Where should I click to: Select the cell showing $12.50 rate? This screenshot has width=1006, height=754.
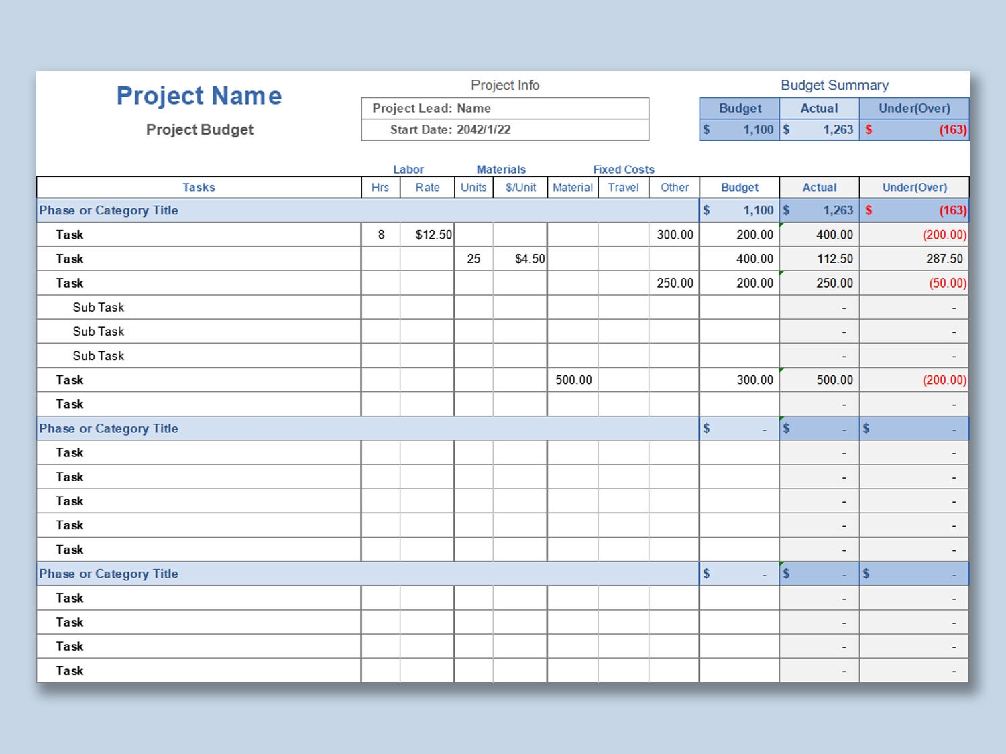coord(431,235)
